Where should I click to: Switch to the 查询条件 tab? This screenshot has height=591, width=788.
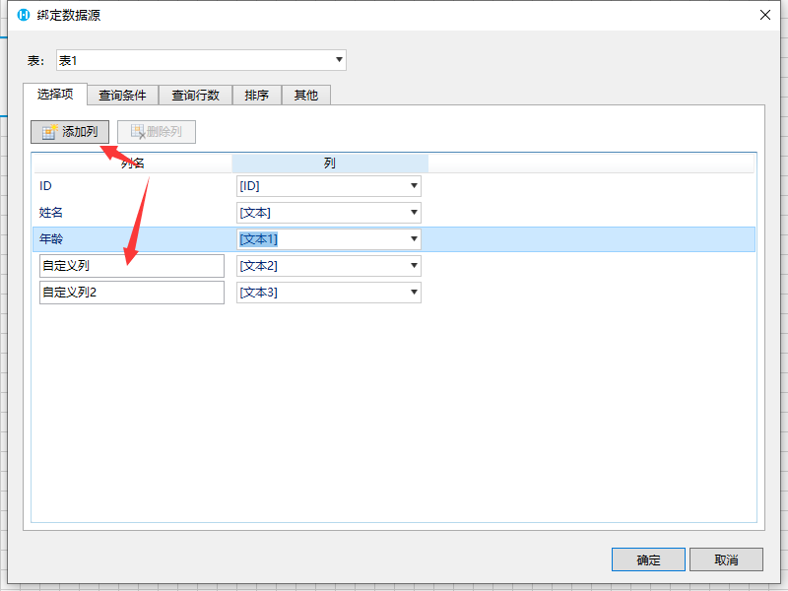click(122, 95)
